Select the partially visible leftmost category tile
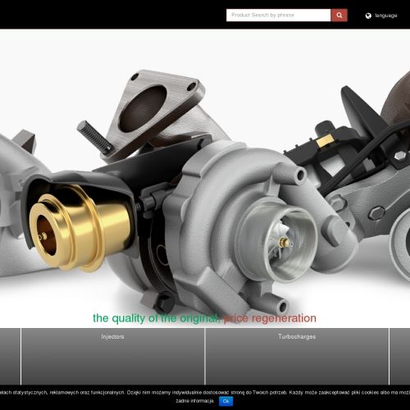Screen dimensions: 410x410 click(x=10, y=357)
